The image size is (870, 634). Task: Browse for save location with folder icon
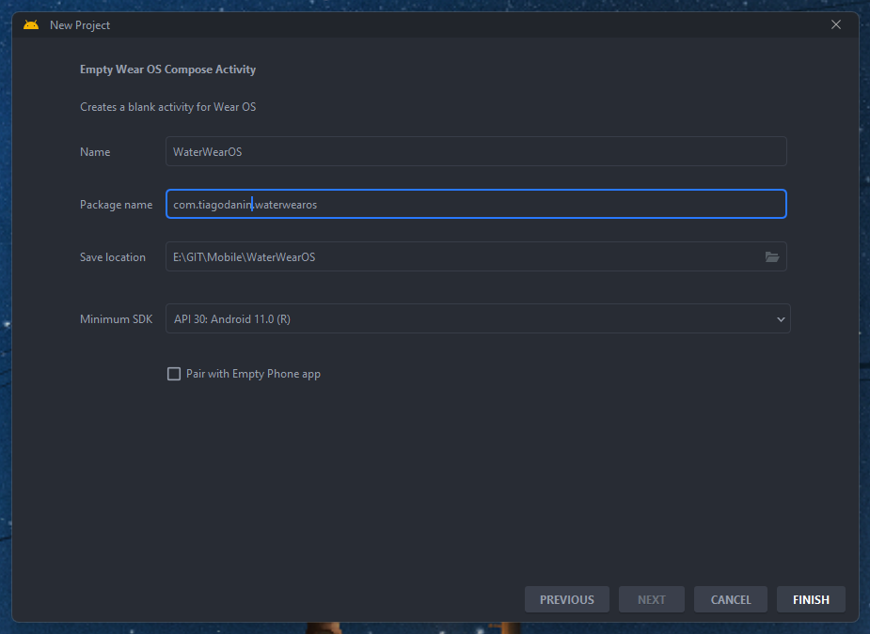(x=772, y=257)
